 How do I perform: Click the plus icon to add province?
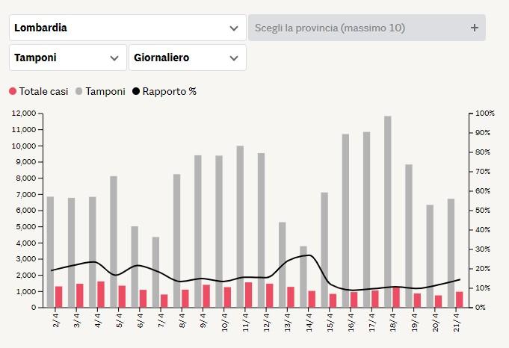[x=474, y=28]
